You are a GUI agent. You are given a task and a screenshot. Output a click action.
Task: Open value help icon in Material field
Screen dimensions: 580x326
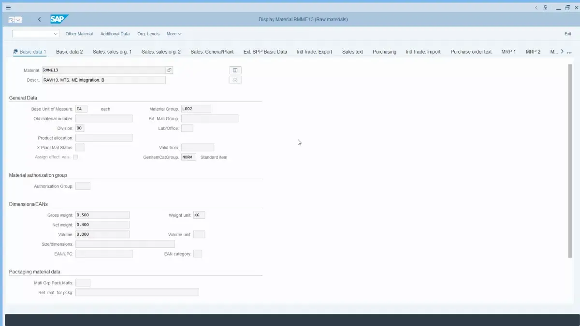tap(169, 70)
